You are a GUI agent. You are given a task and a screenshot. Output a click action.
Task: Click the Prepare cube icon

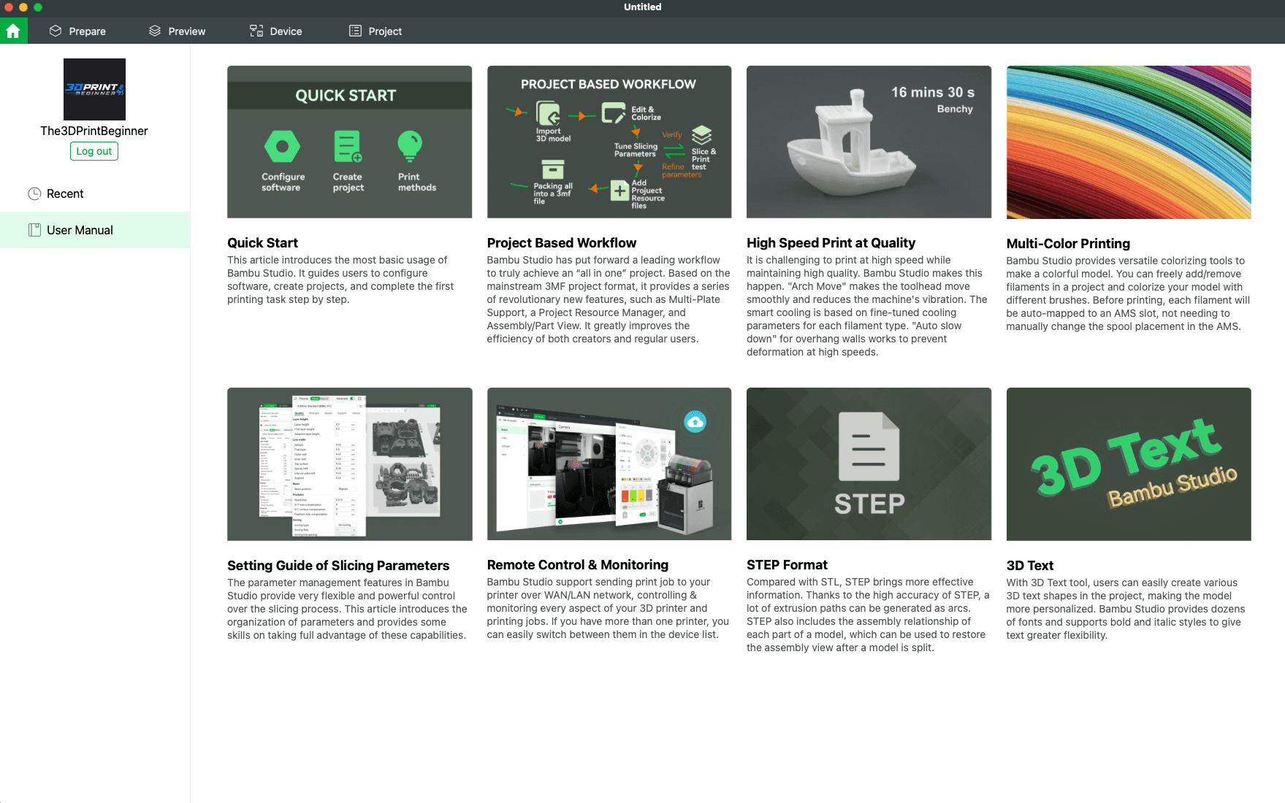pos(56,31)
